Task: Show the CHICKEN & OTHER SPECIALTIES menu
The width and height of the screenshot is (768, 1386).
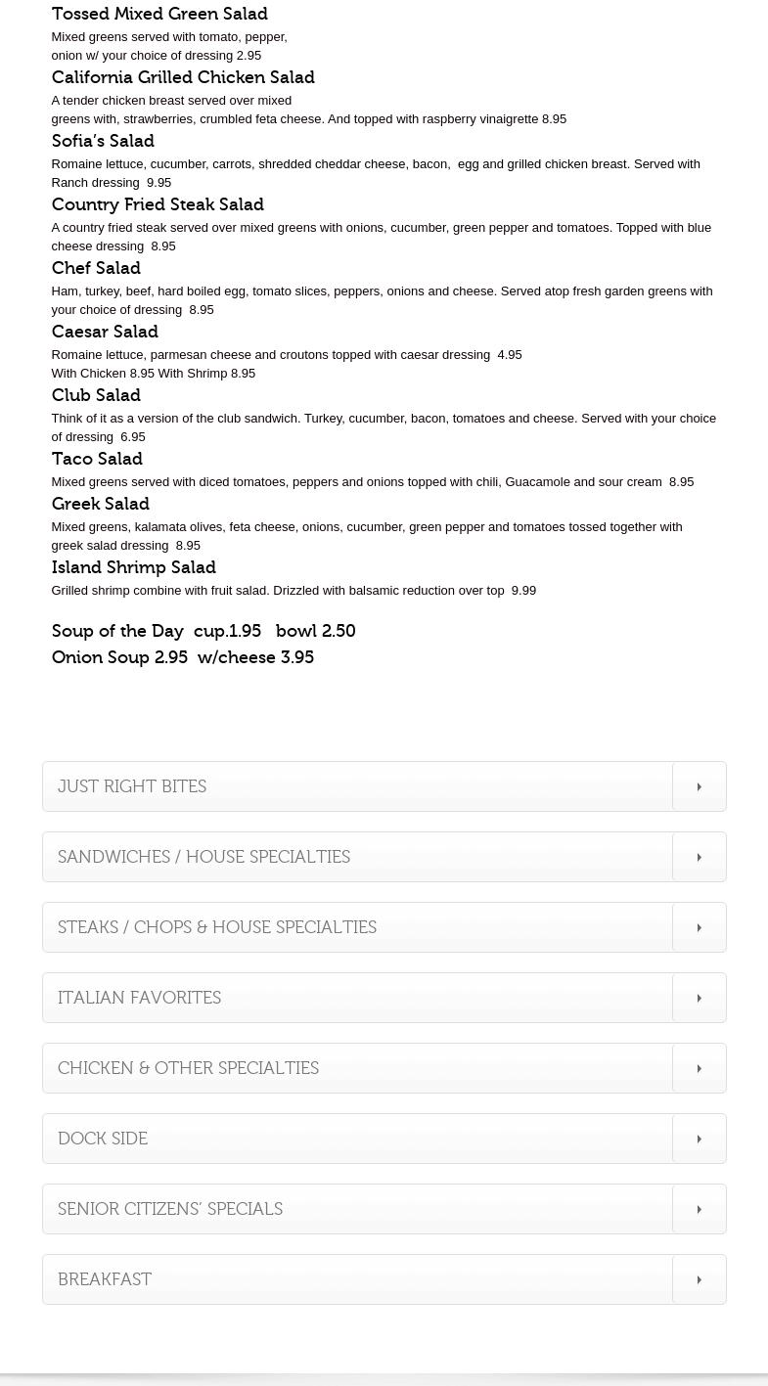Action: 188,1068
